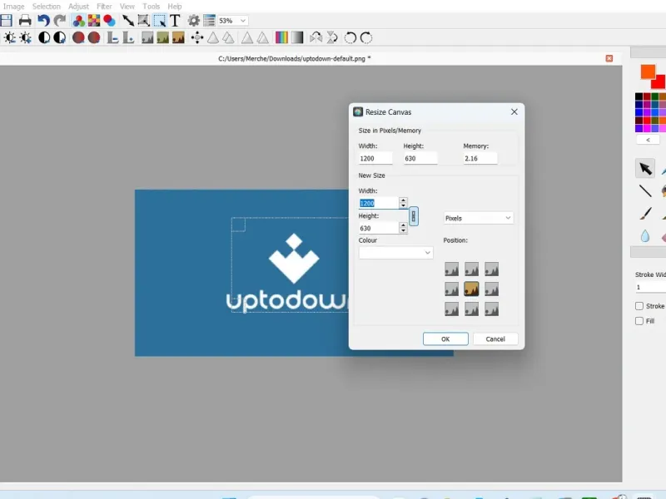Click the orange foreground color swatch
This screenshot has width=666, height=499.
(648, 72)
